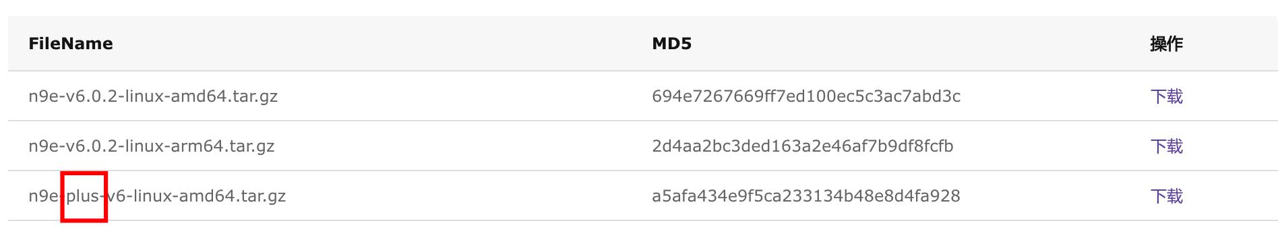Select the n9e-v6.0.2-linux-arm64.tar.gz file name
Viewport: 1278px width, 244px height.
coord(152,146)
